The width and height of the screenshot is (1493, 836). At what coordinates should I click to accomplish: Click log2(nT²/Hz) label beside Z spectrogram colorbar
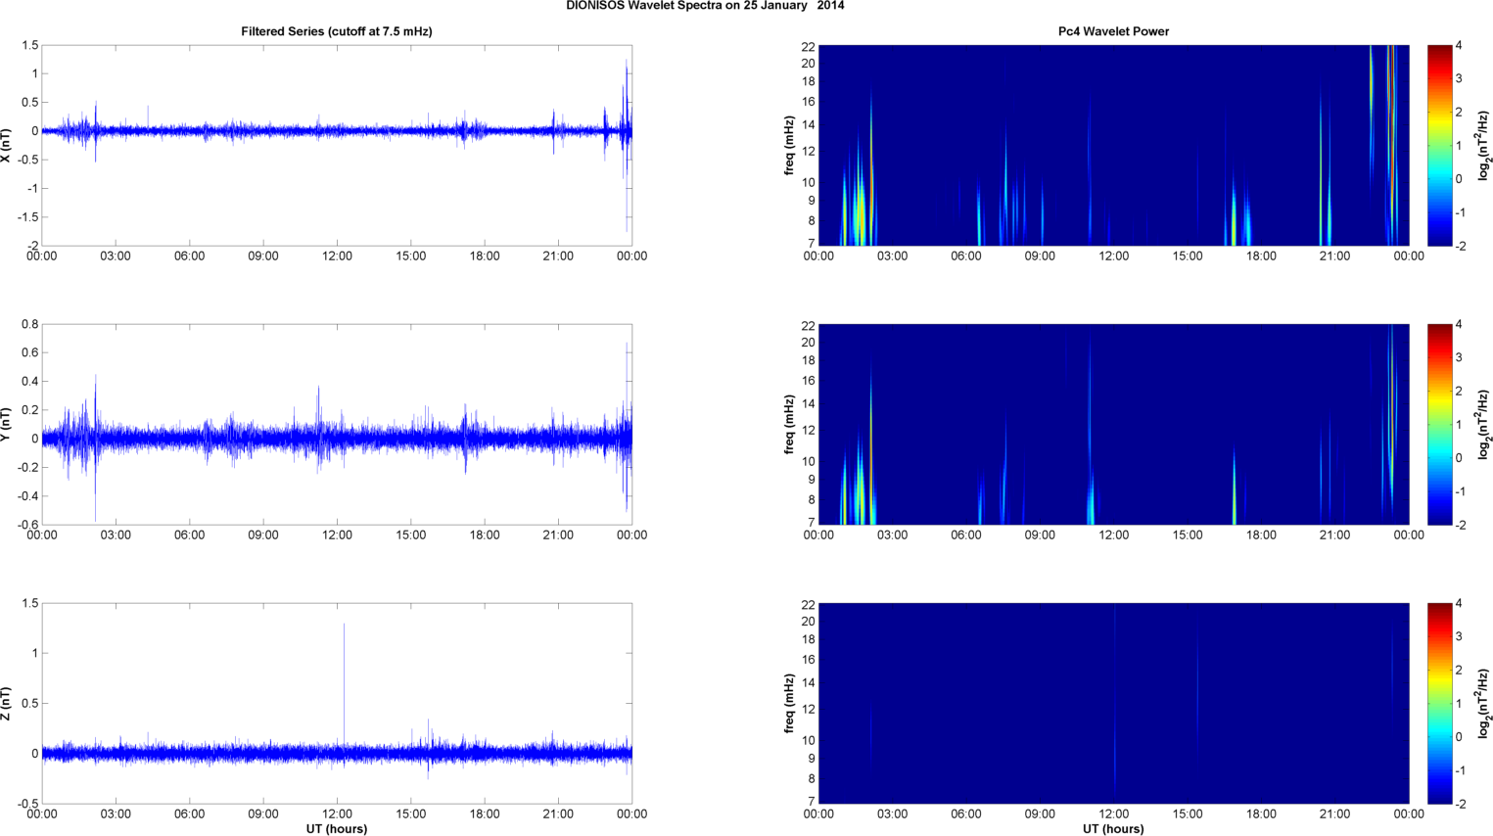pyautogui.click(x=1484, y=703)
